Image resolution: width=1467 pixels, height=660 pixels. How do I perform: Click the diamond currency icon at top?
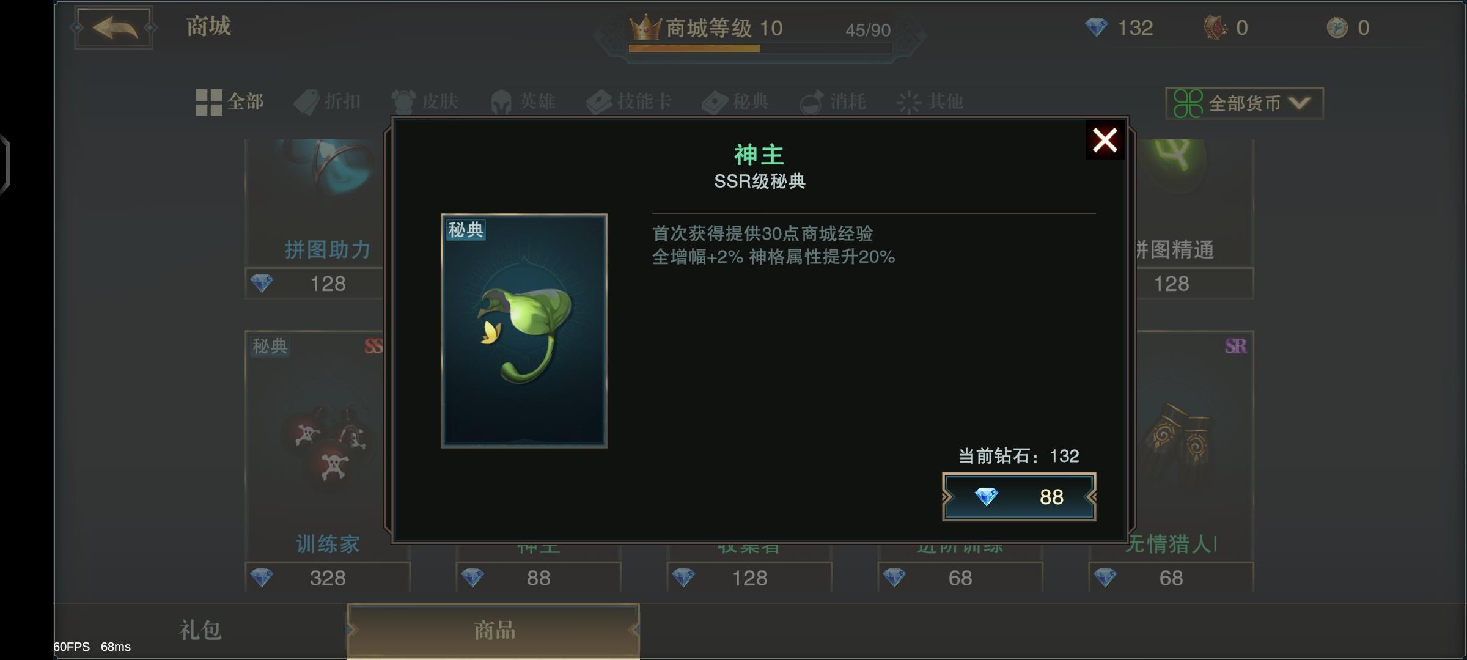[1096, 28]
